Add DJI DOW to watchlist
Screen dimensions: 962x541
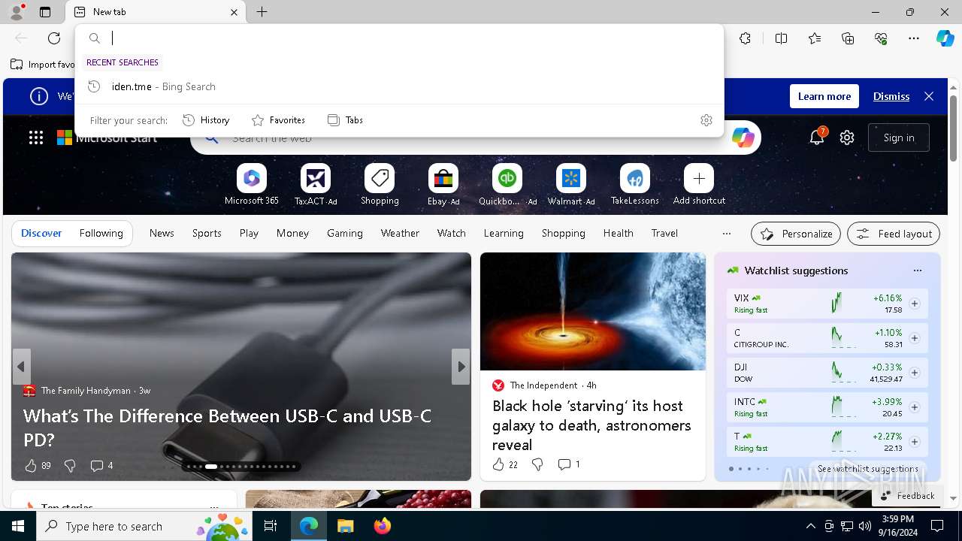915,373
